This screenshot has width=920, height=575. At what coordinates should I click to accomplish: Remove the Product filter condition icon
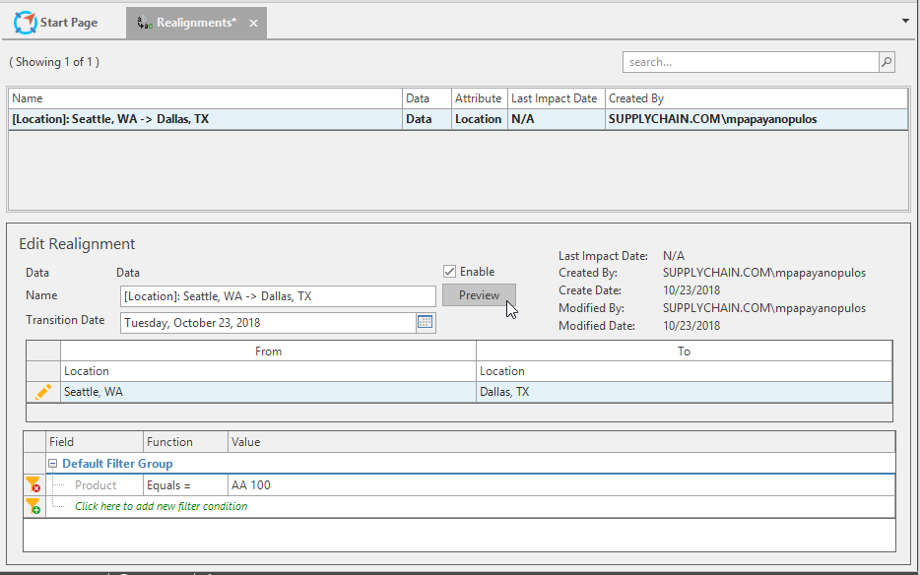tap(33, 484)
